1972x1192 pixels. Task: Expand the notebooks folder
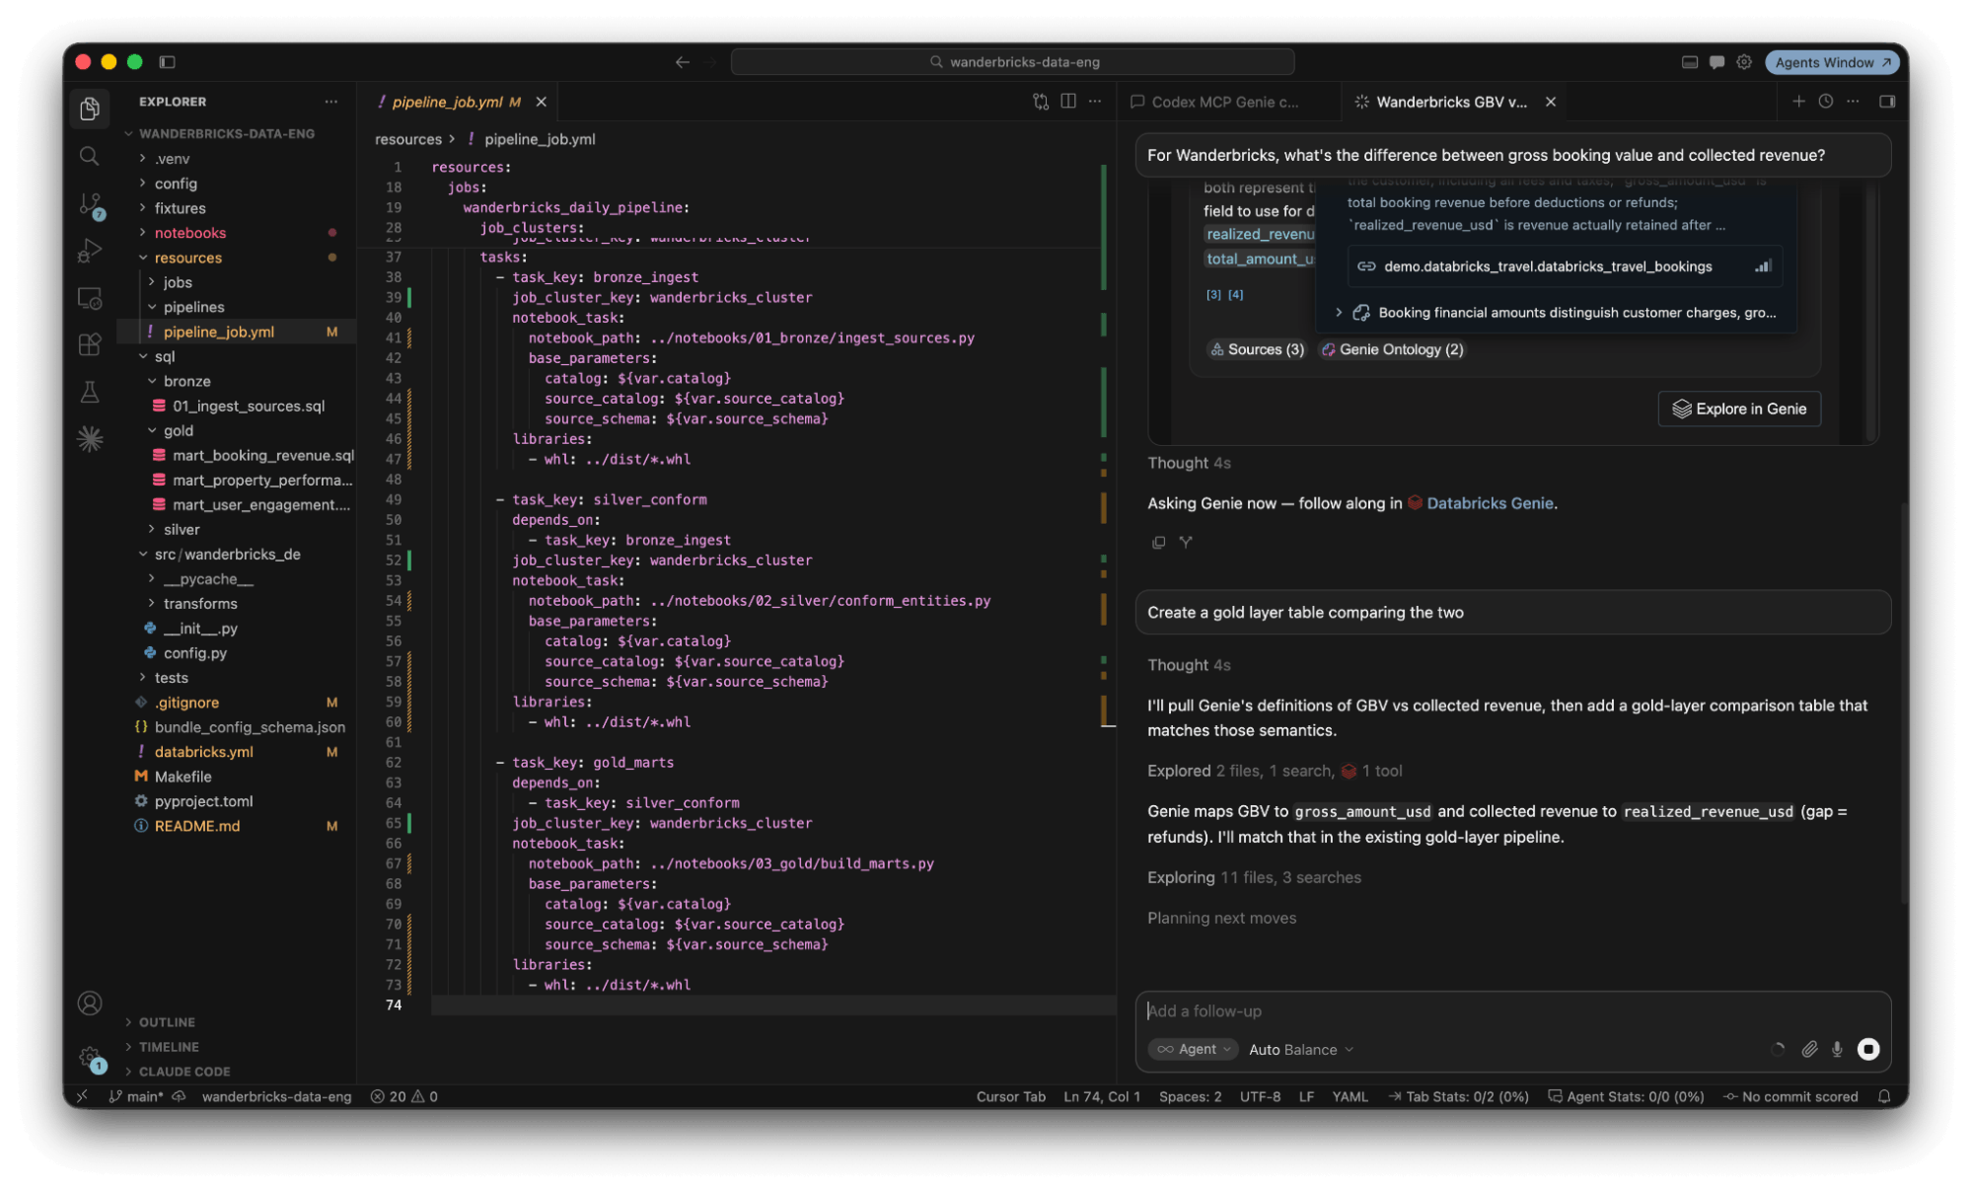point(190,233)
